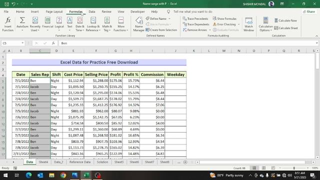Click Trace Dependents
320x180 pixels.
click(196, 24)
